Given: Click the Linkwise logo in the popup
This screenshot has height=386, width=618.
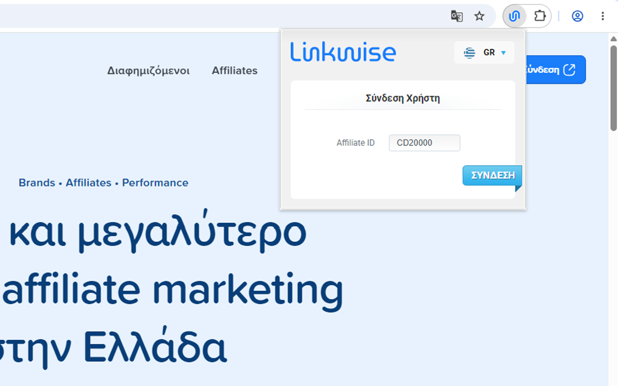Looking at the screenshot, I should tap(343, 52).
